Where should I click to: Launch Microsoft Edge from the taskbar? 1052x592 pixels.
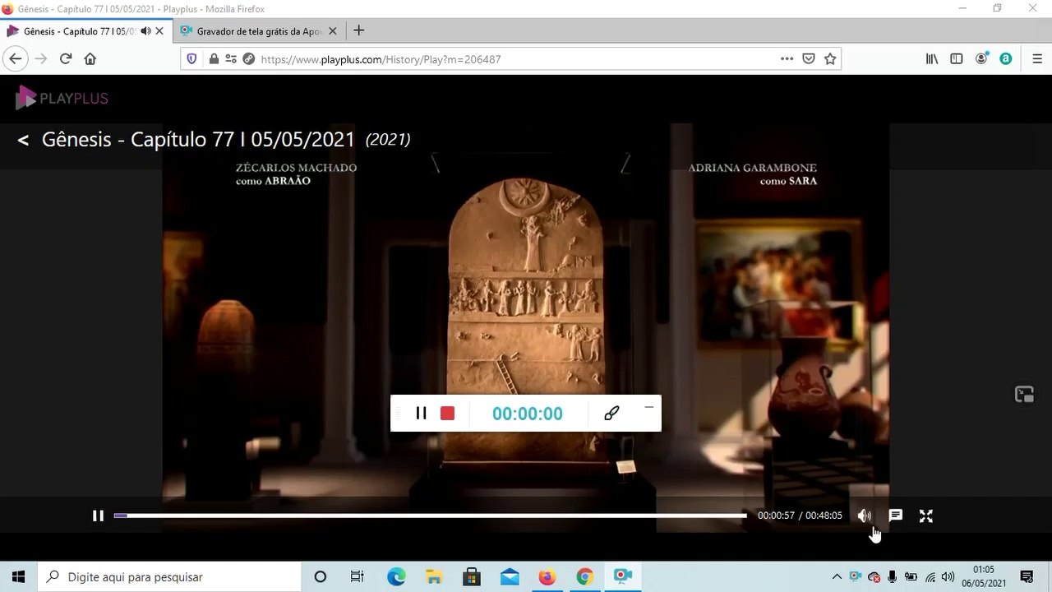click(396, 576)
